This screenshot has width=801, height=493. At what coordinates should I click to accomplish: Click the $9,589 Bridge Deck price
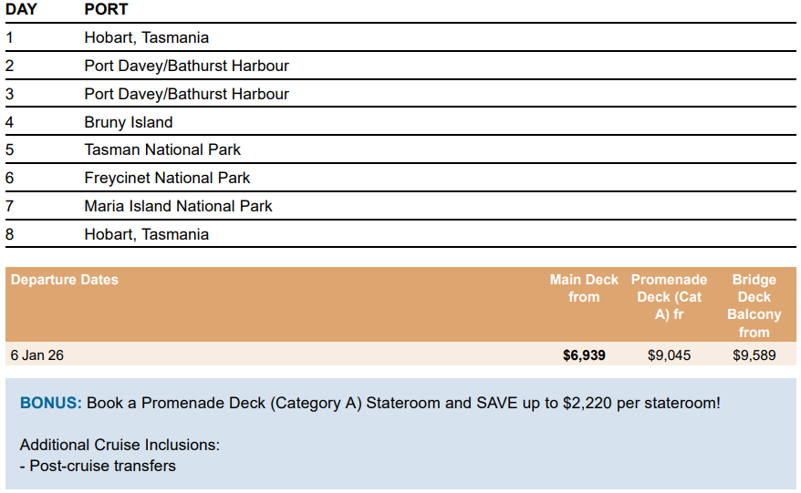coord(754,355)
